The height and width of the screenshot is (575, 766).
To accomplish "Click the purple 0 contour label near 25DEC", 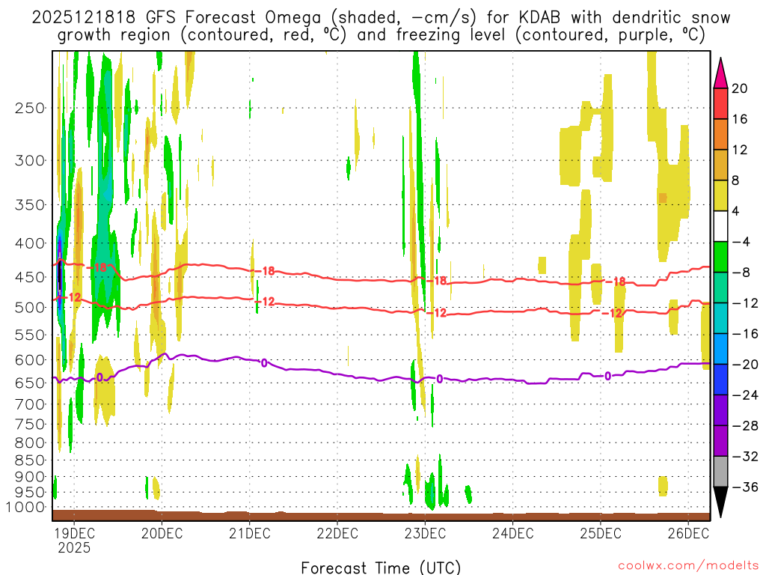I will 608,376.
